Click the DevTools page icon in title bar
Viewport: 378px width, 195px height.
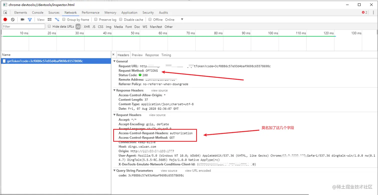pos(5,5)
